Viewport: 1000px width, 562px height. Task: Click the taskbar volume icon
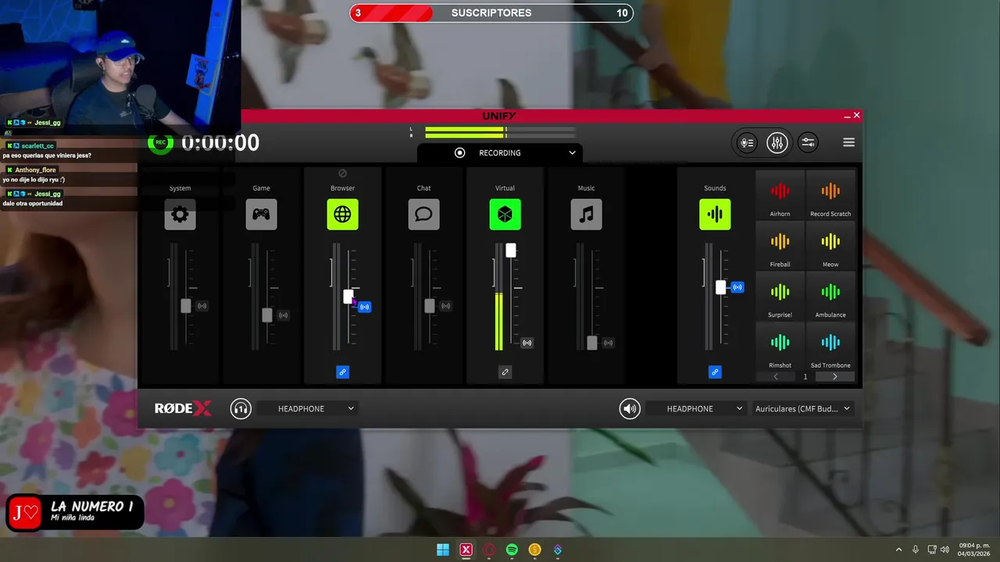(944, 550)
